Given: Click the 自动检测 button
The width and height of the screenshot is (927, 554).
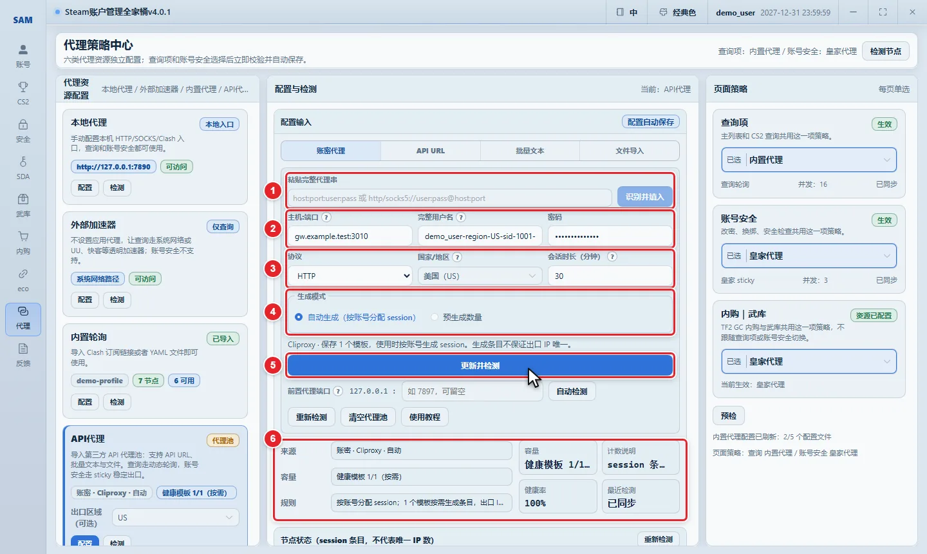Looking at the screenshot, I should pyautogui.click(x=572, y=391).
